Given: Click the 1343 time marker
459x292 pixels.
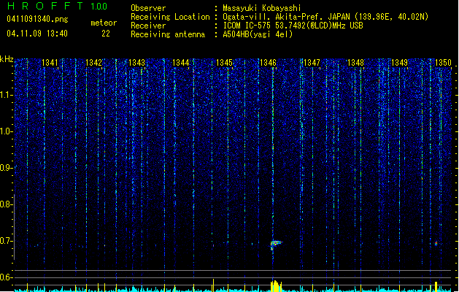Looking at the screenshot, I should pos(137,63).
